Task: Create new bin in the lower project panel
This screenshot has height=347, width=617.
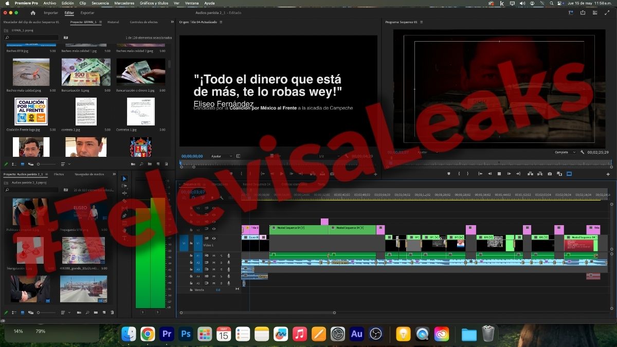Action: (x=96, y=312)
